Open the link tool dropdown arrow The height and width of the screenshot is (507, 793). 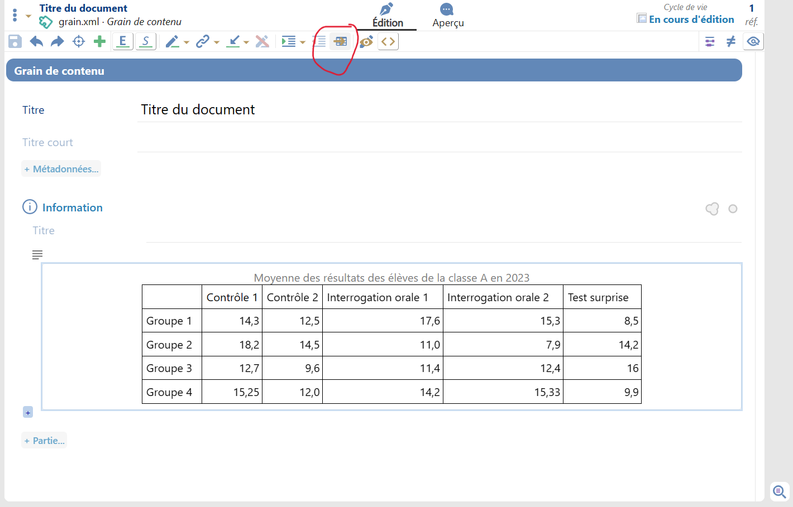217,42
